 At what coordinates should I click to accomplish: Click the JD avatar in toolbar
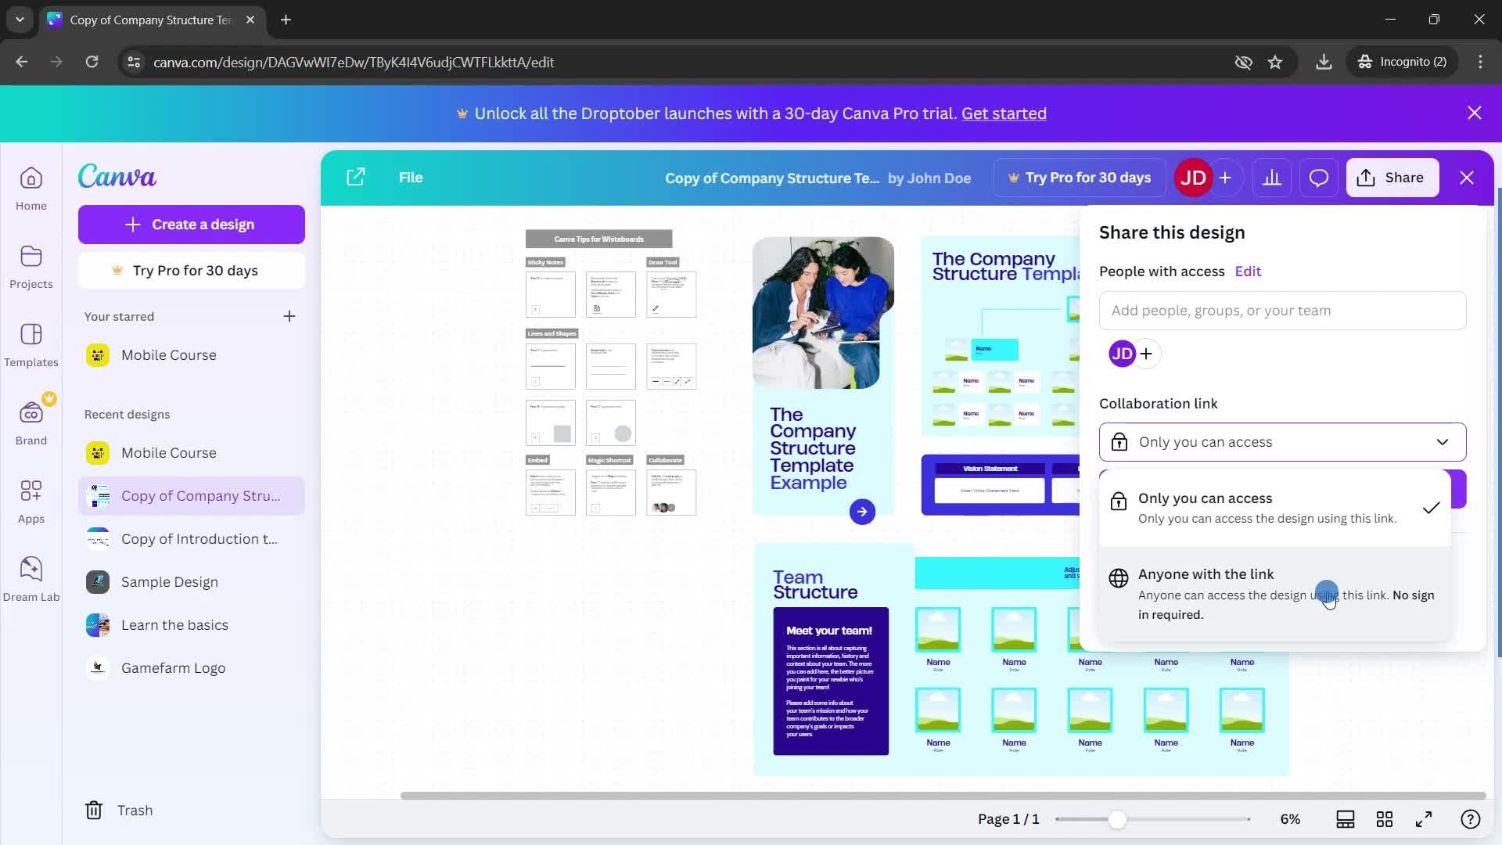[1193, 178]
